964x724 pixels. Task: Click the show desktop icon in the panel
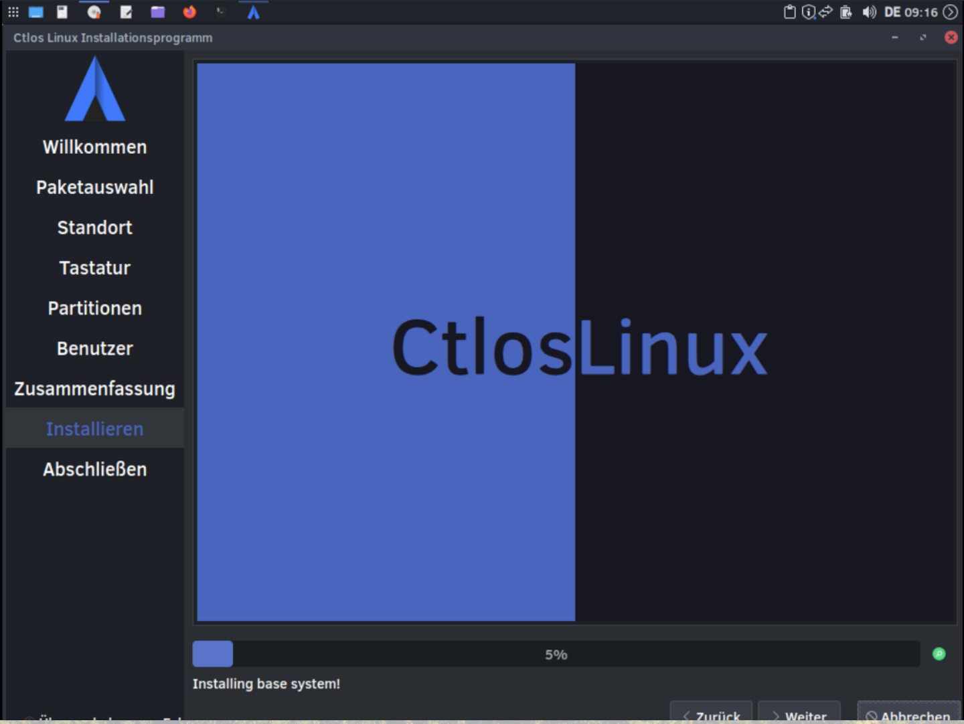pyautogui.click(x=36, y=12)
